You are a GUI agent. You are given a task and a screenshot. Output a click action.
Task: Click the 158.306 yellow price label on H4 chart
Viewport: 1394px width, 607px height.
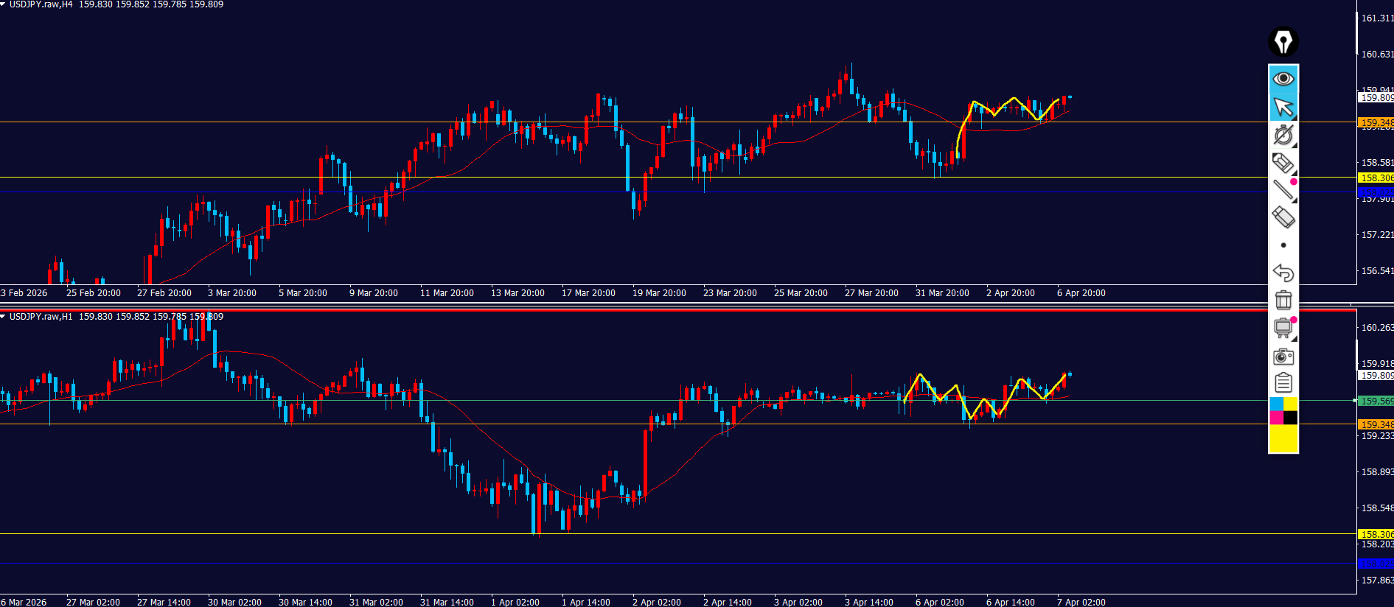1376,178
